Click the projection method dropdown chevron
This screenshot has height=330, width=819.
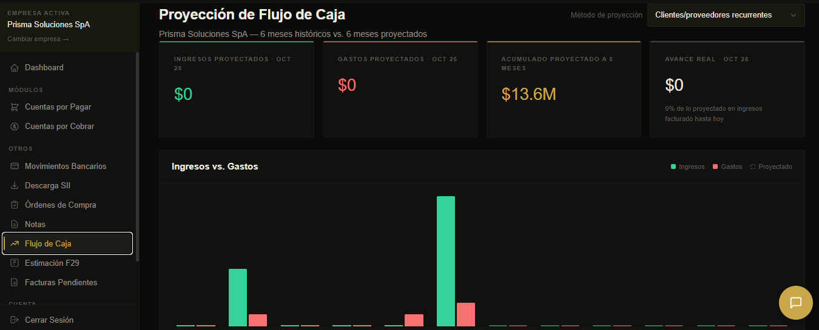click(793, 16)
